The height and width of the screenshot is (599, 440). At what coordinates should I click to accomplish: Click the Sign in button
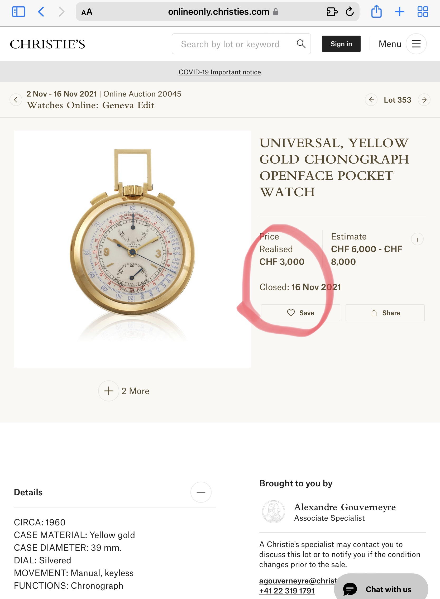(341, 44)
